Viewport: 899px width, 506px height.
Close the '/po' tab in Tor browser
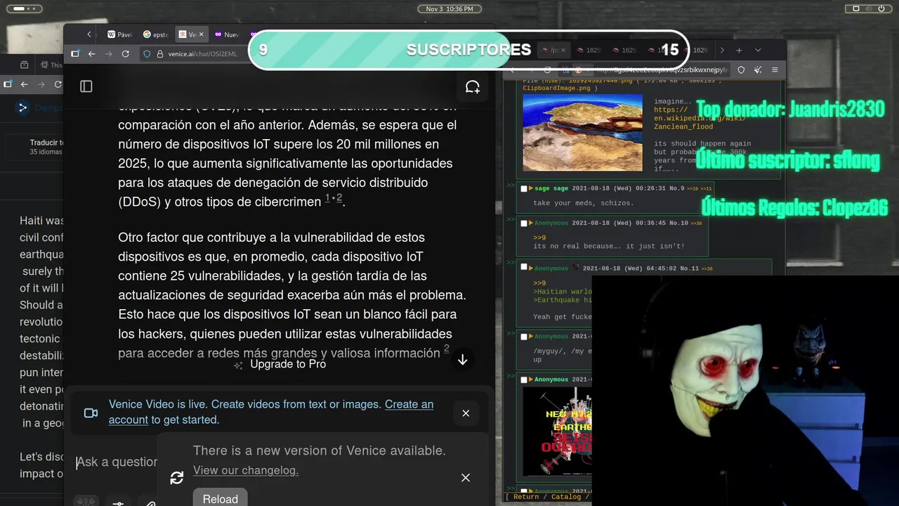coord(564,50)
